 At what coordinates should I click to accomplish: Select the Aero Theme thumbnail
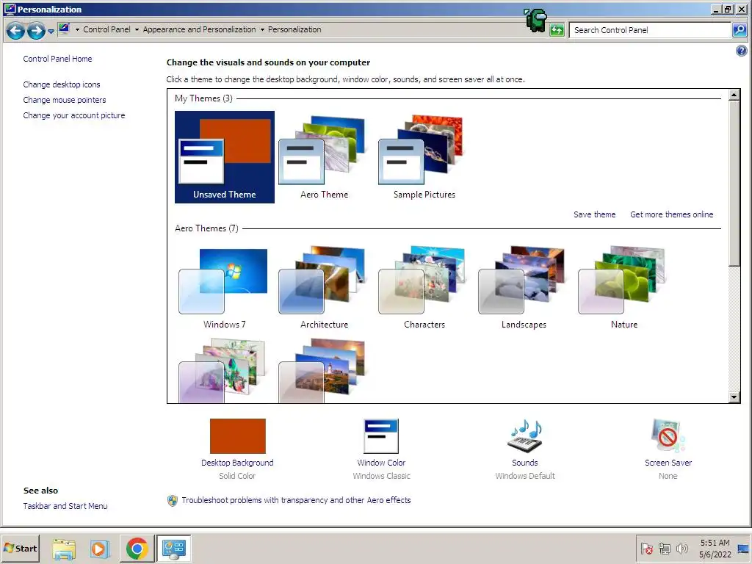pyautogui.click(x=324, y=157)
